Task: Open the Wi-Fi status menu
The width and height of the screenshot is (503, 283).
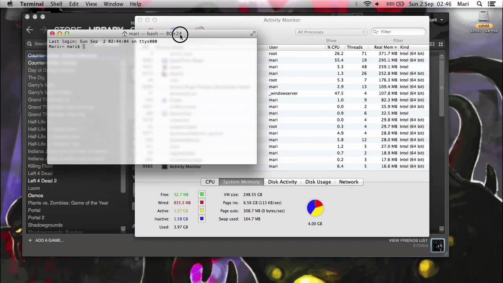Action: [367, 4]
